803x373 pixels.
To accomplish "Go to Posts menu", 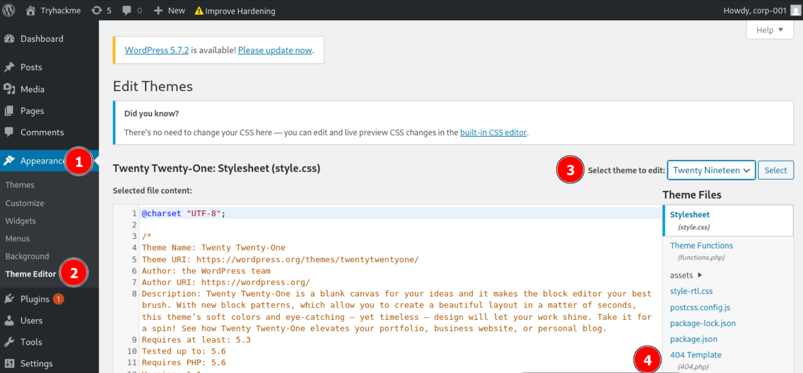I will (31, 67).
